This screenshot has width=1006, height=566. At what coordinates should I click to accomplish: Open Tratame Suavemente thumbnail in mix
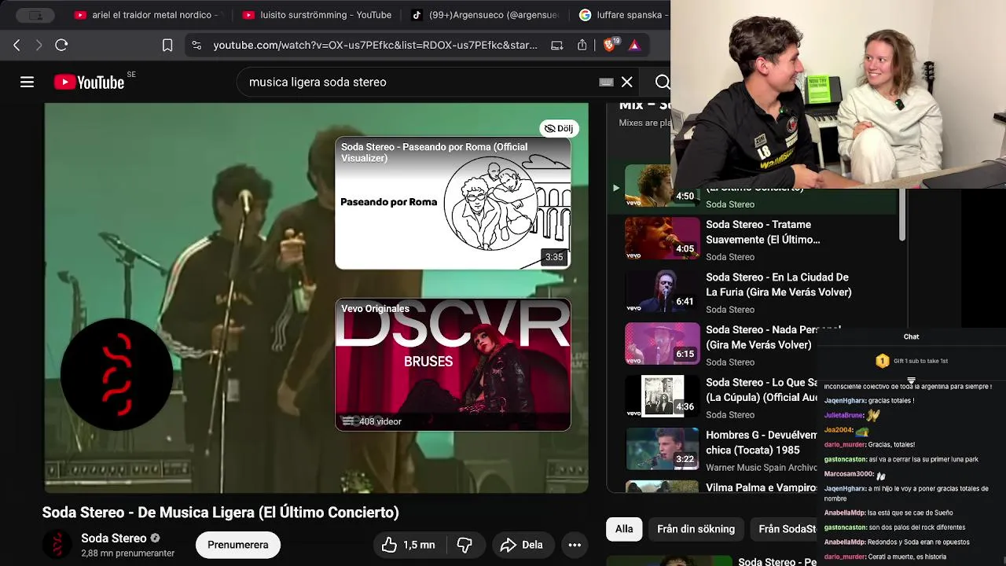pyautogui.click(x=662, y=238)
